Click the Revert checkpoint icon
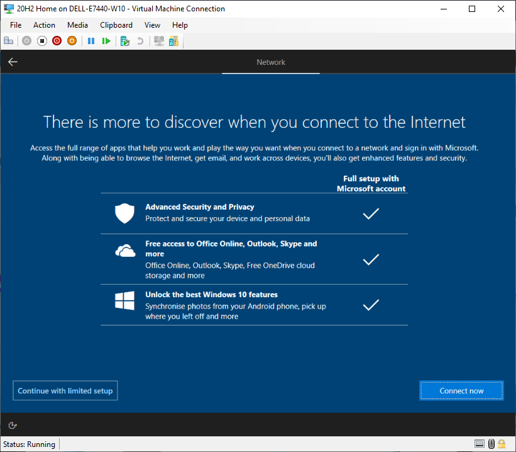 click(x=140, y=41)
